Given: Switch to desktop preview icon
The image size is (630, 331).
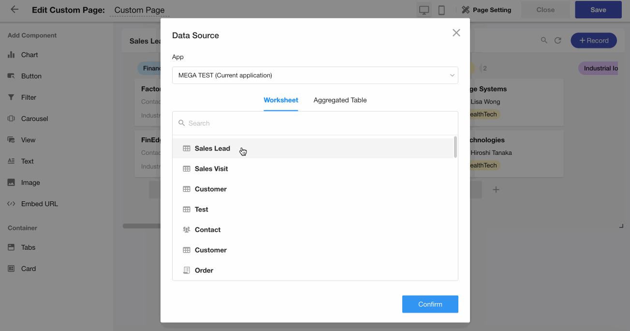Looking at the screenshot, I should 424,10.
